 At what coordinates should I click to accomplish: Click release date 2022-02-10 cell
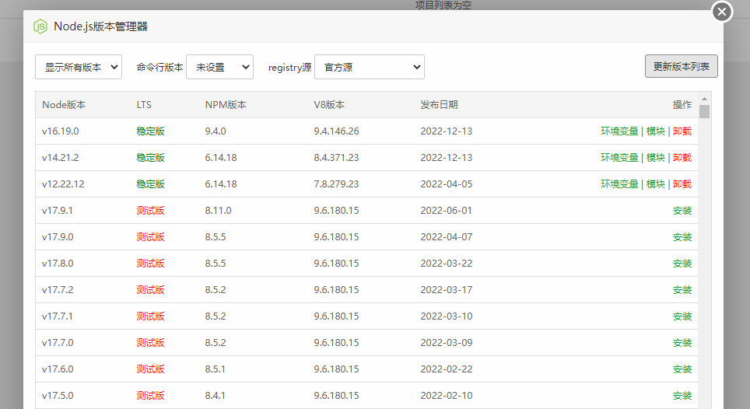click(x=447, y=395)
